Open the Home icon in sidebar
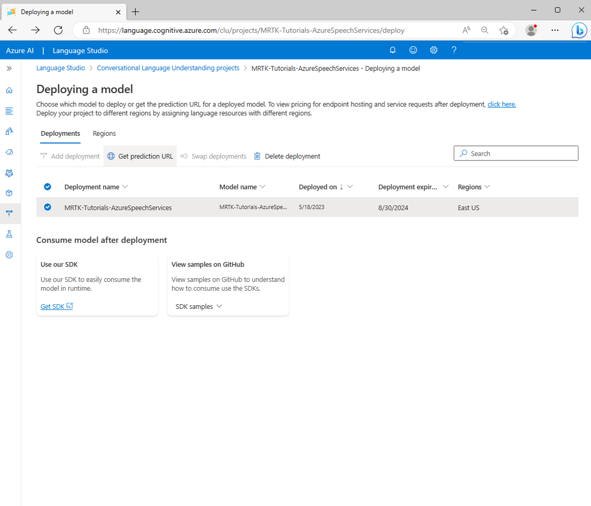Viewport: 591px width, 506px height. [x=9, y=90]
